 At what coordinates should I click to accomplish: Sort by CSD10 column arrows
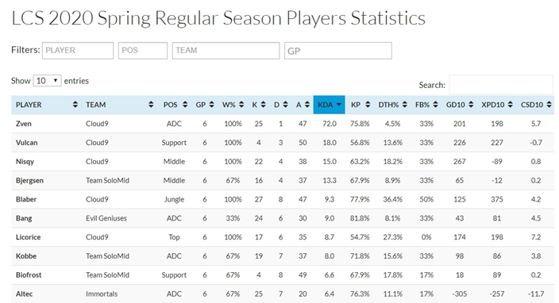point(549,105)
